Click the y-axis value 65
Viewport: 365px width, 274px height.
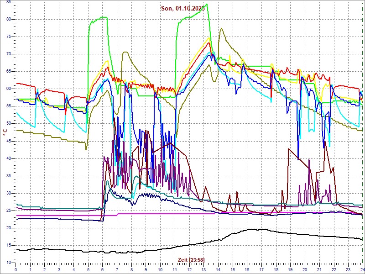click(x=9, y=72)
